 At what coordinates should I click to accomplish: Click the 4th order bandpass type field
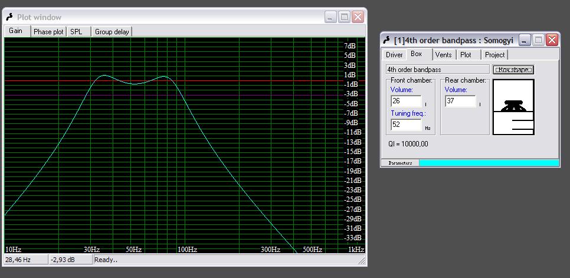click(438, 70)
